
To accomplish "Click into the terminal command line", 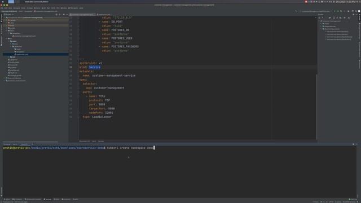I will [130, 148].
